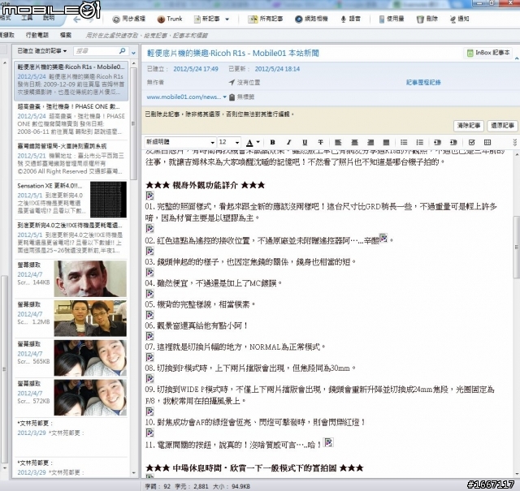Screen dimensions: 520x491
Task: Align text right
Action: coord(370,142)
